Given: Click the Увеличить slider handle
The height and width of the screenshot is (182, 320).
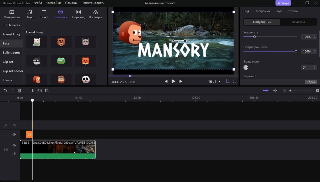Looking at the screenshot, I should (255, 37).
